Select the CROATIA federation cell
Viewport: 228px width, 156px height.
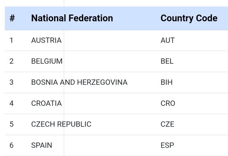click(x=46, y=103)
